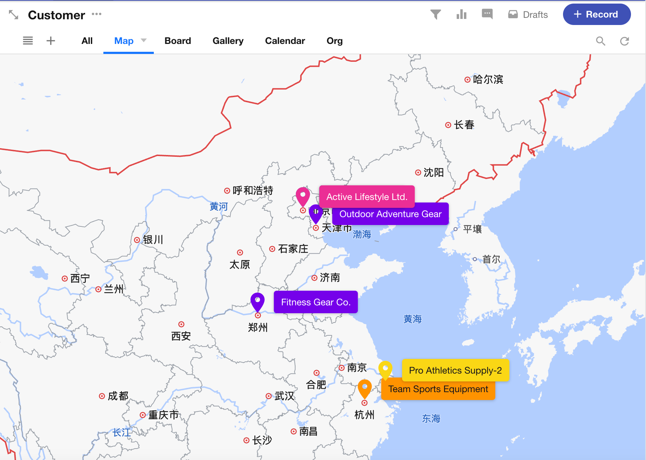Screen dimensions: 646x460
Task: Refresh the map view
Action: pos(625,41)
